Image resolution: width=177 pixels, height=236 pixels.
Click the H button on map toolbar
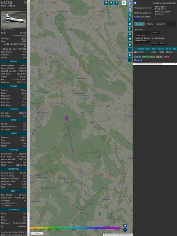(111, 3)
